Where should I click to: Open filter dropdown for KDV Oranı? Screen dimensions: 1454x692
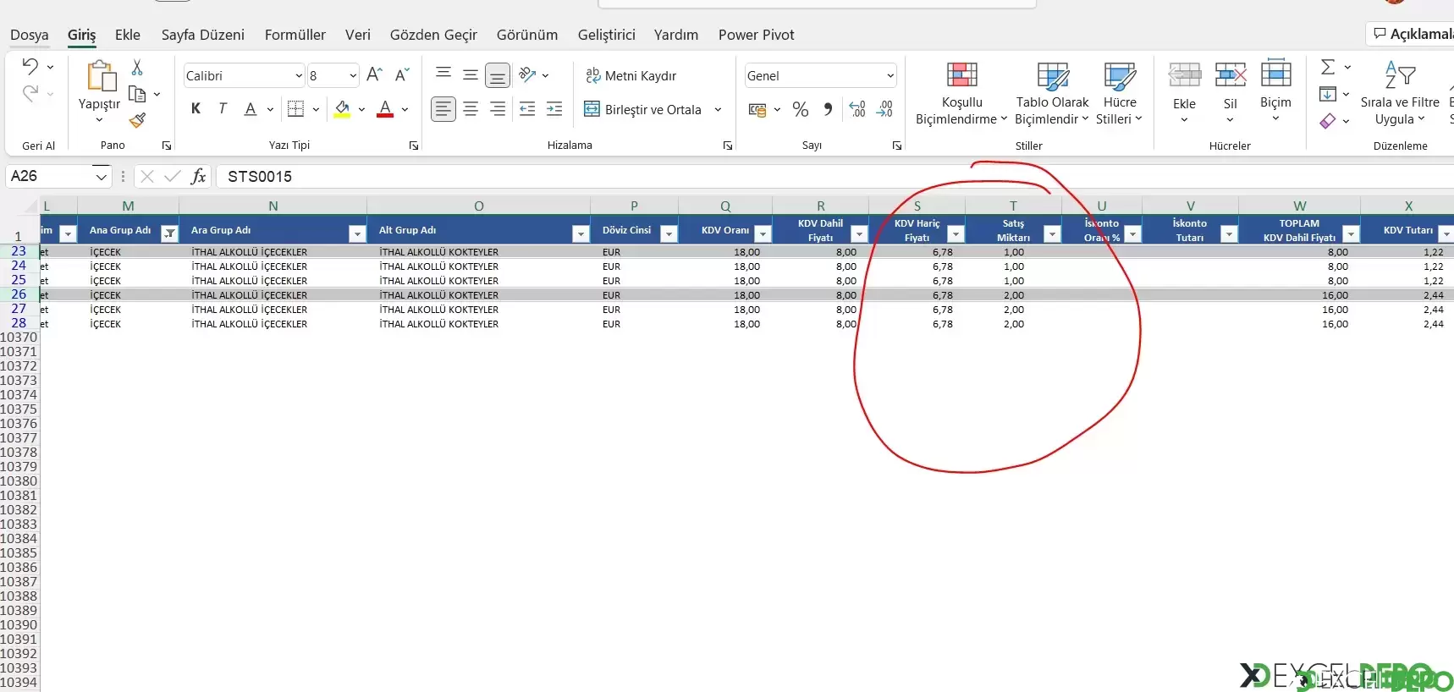click(x=763, y=234)
